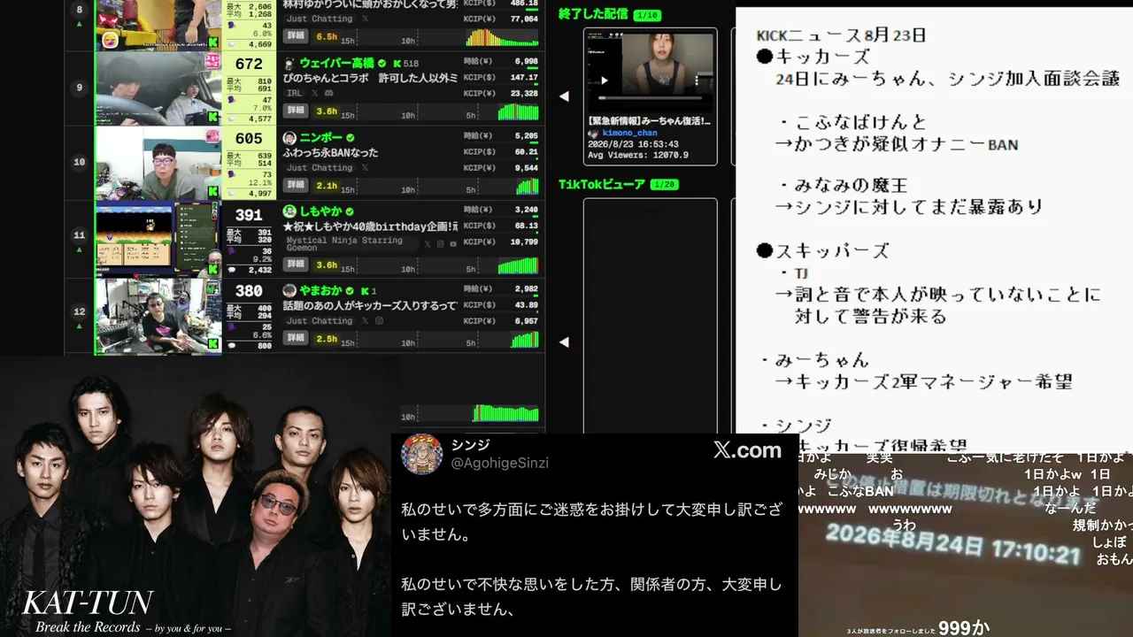Open しもやか channel name link
Screen dimensions: 1133x637
(320, 212)
